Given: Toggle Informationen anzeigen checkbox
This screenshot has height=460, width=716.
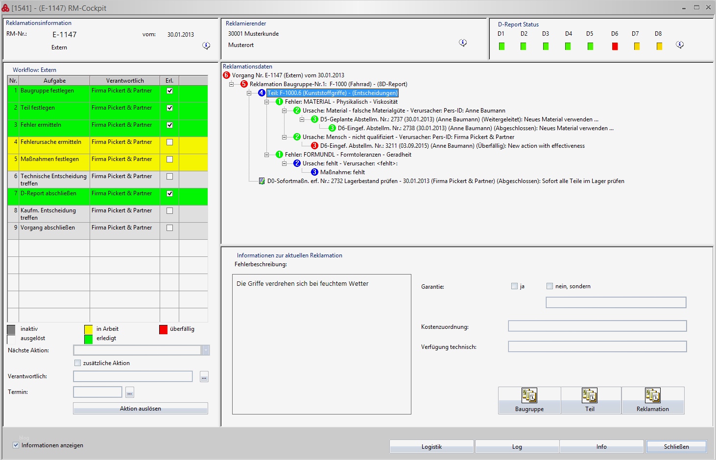Looking at the screenshot, I should 16,445.
